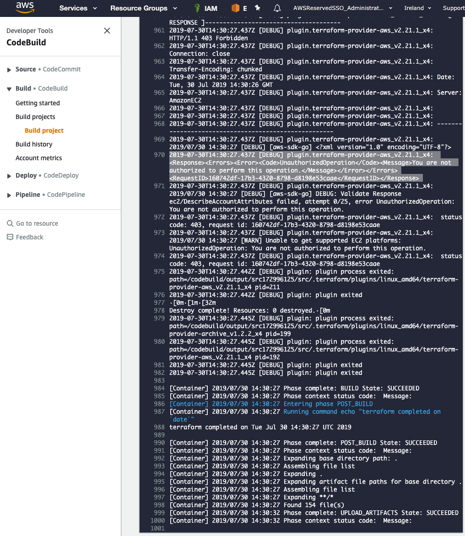
Task: Open Build history
Action: [x=34, y=144]
